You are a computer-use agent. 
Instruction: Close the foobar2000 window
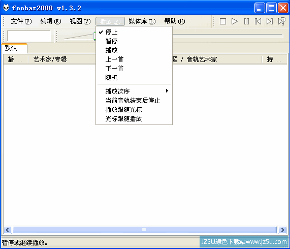[x=283, y=8]
